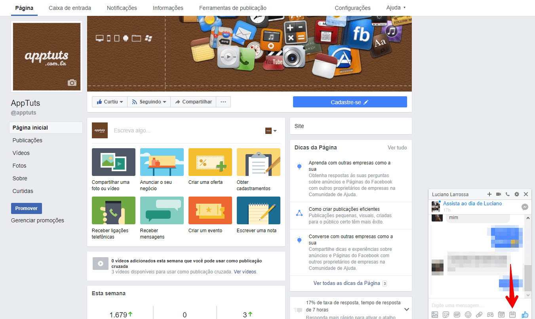This screenshot has width=535, height=319.
Task: Start a game with the controller icon
Action: pyautogui.click(x=490, y=315)
